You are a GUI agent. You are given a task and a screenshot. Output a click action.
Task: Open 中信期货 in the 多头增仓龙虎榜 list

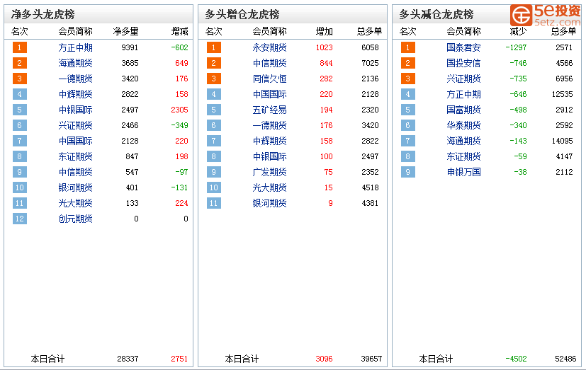click(269, 63)
